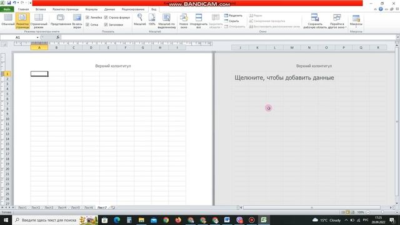Open the Формулы ribbon tab
This screenshot has height=225, width=400.
91,9
